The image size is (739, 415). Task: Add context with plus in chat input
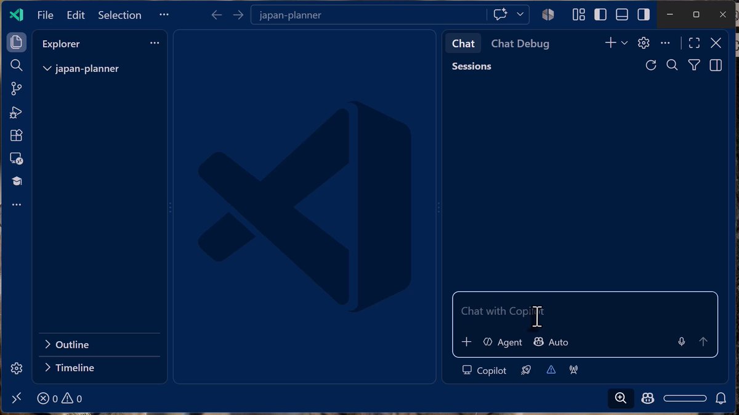(466, 342)
